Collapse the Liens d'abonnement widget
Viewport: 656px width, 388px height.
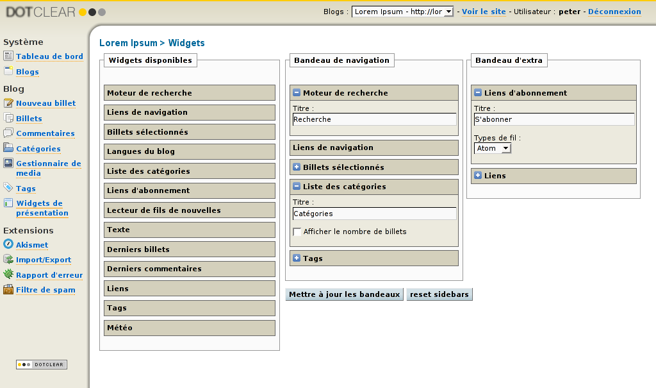pyautogui.click(x=478, y=93)
